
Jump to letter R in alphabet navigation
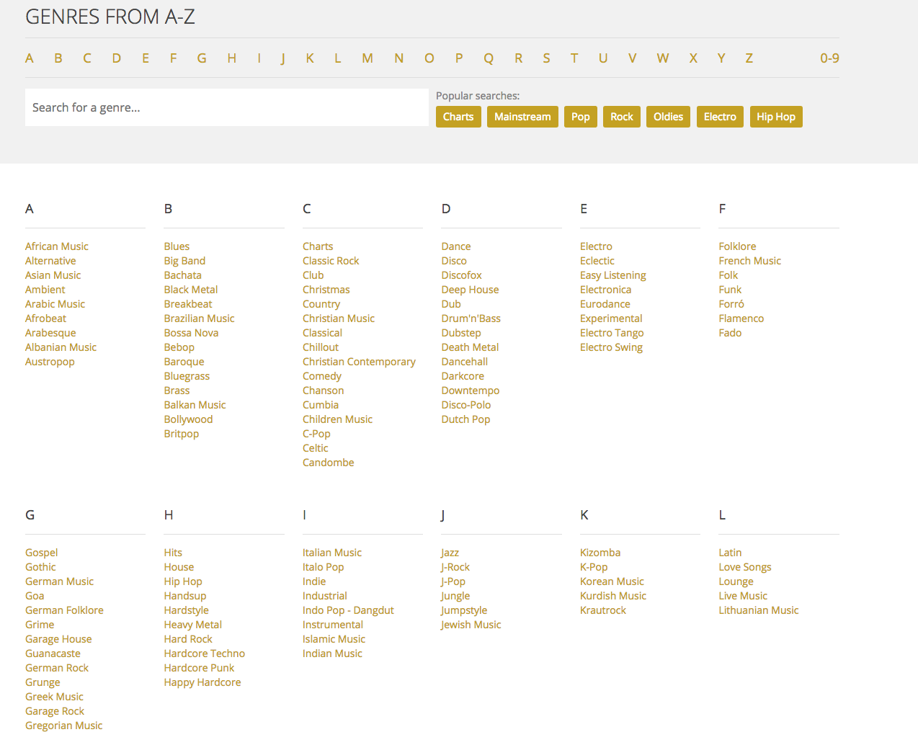click(518, 58)
